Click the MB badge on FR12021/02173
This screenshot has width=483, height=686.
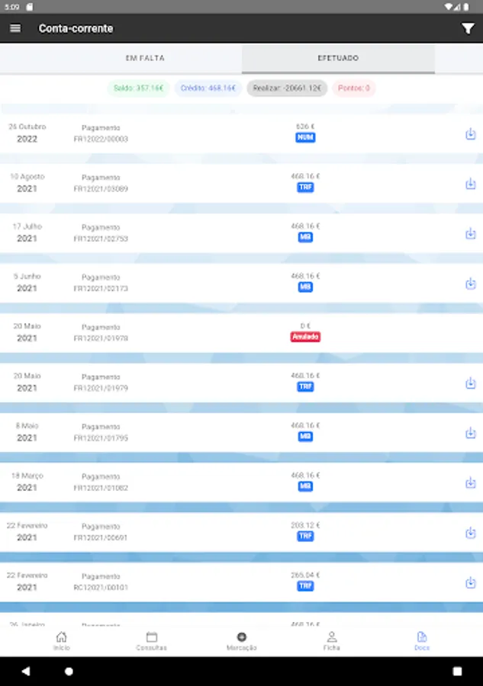point(305,287)
